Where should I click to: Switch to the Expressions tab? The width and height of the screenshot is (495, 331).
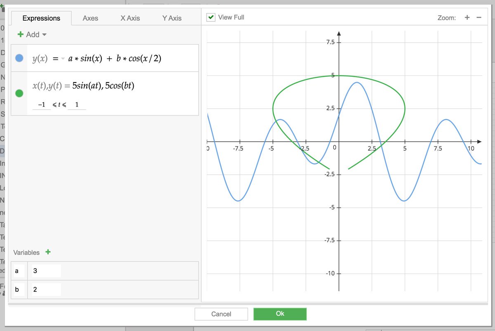tap(41, 18)
